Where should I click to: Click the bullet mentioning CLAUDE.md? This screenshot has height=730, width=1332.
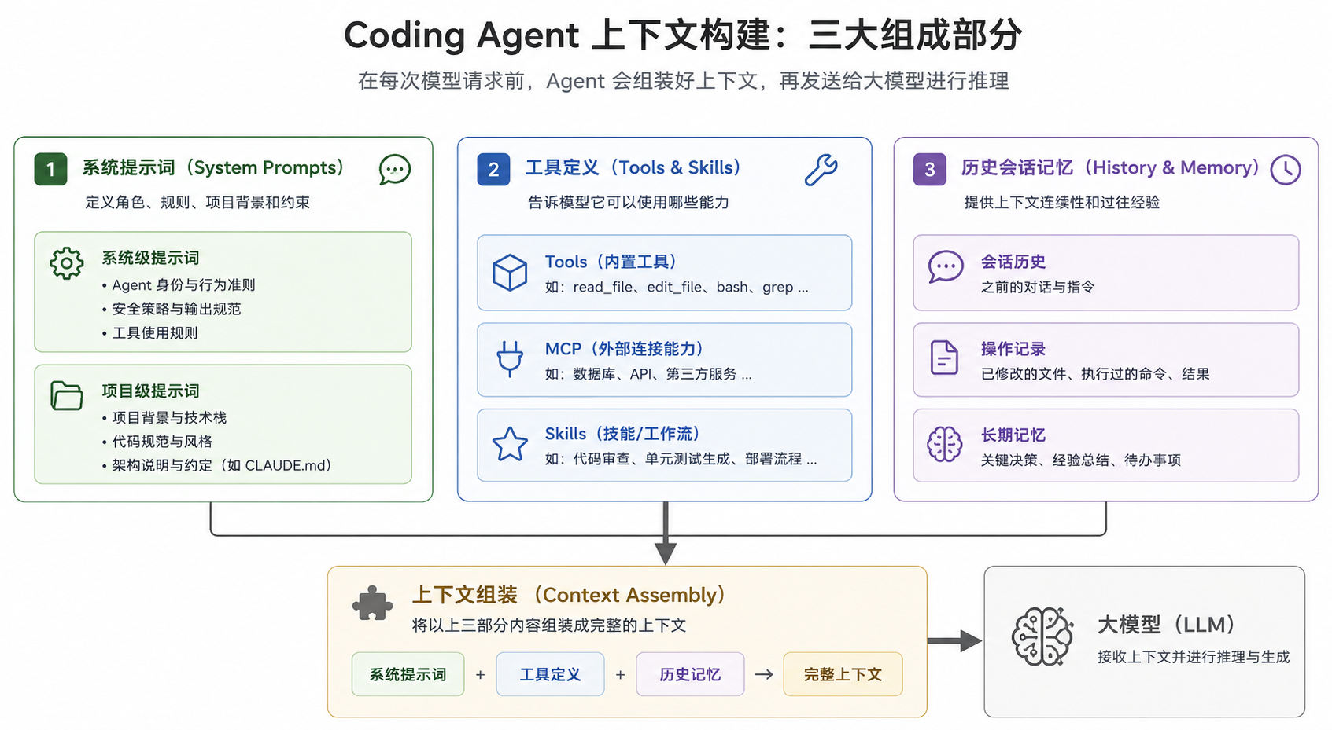click(x=216, y=465)
